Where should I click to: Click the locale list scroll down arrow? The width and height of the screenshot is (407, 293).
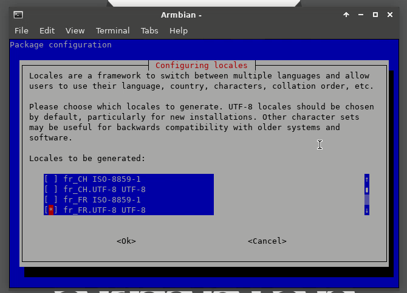(367, 210)
